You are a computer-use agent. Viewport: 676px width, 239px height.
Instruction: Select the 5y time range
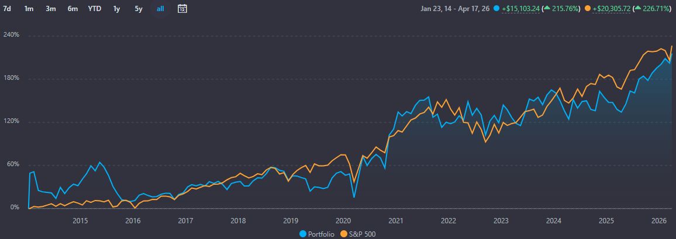pos(139,9)
